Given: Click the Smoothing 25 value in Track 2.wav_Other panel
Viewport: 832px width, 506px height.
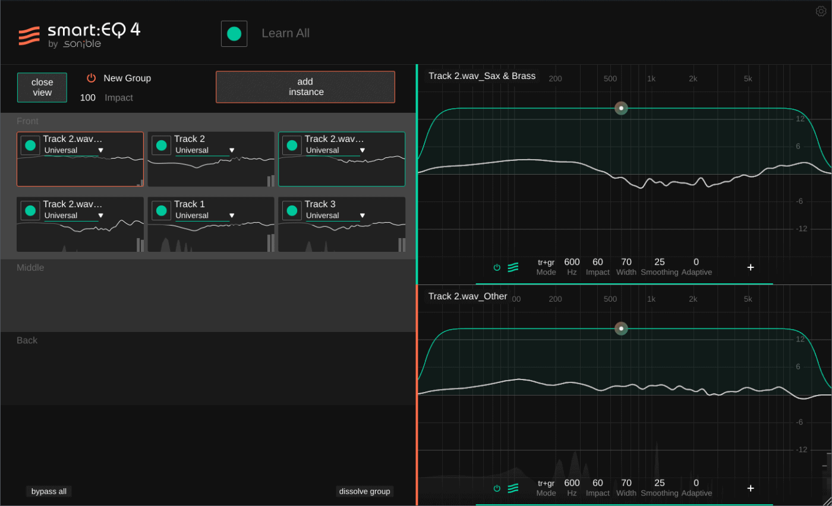Looking at the screenshot, I should 660,483.
